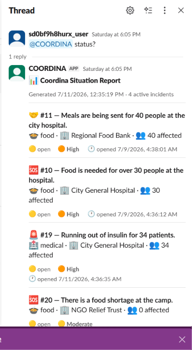Click the SOS icon for incident #20
Screen dimensions: 192x350
coord(34,300)
